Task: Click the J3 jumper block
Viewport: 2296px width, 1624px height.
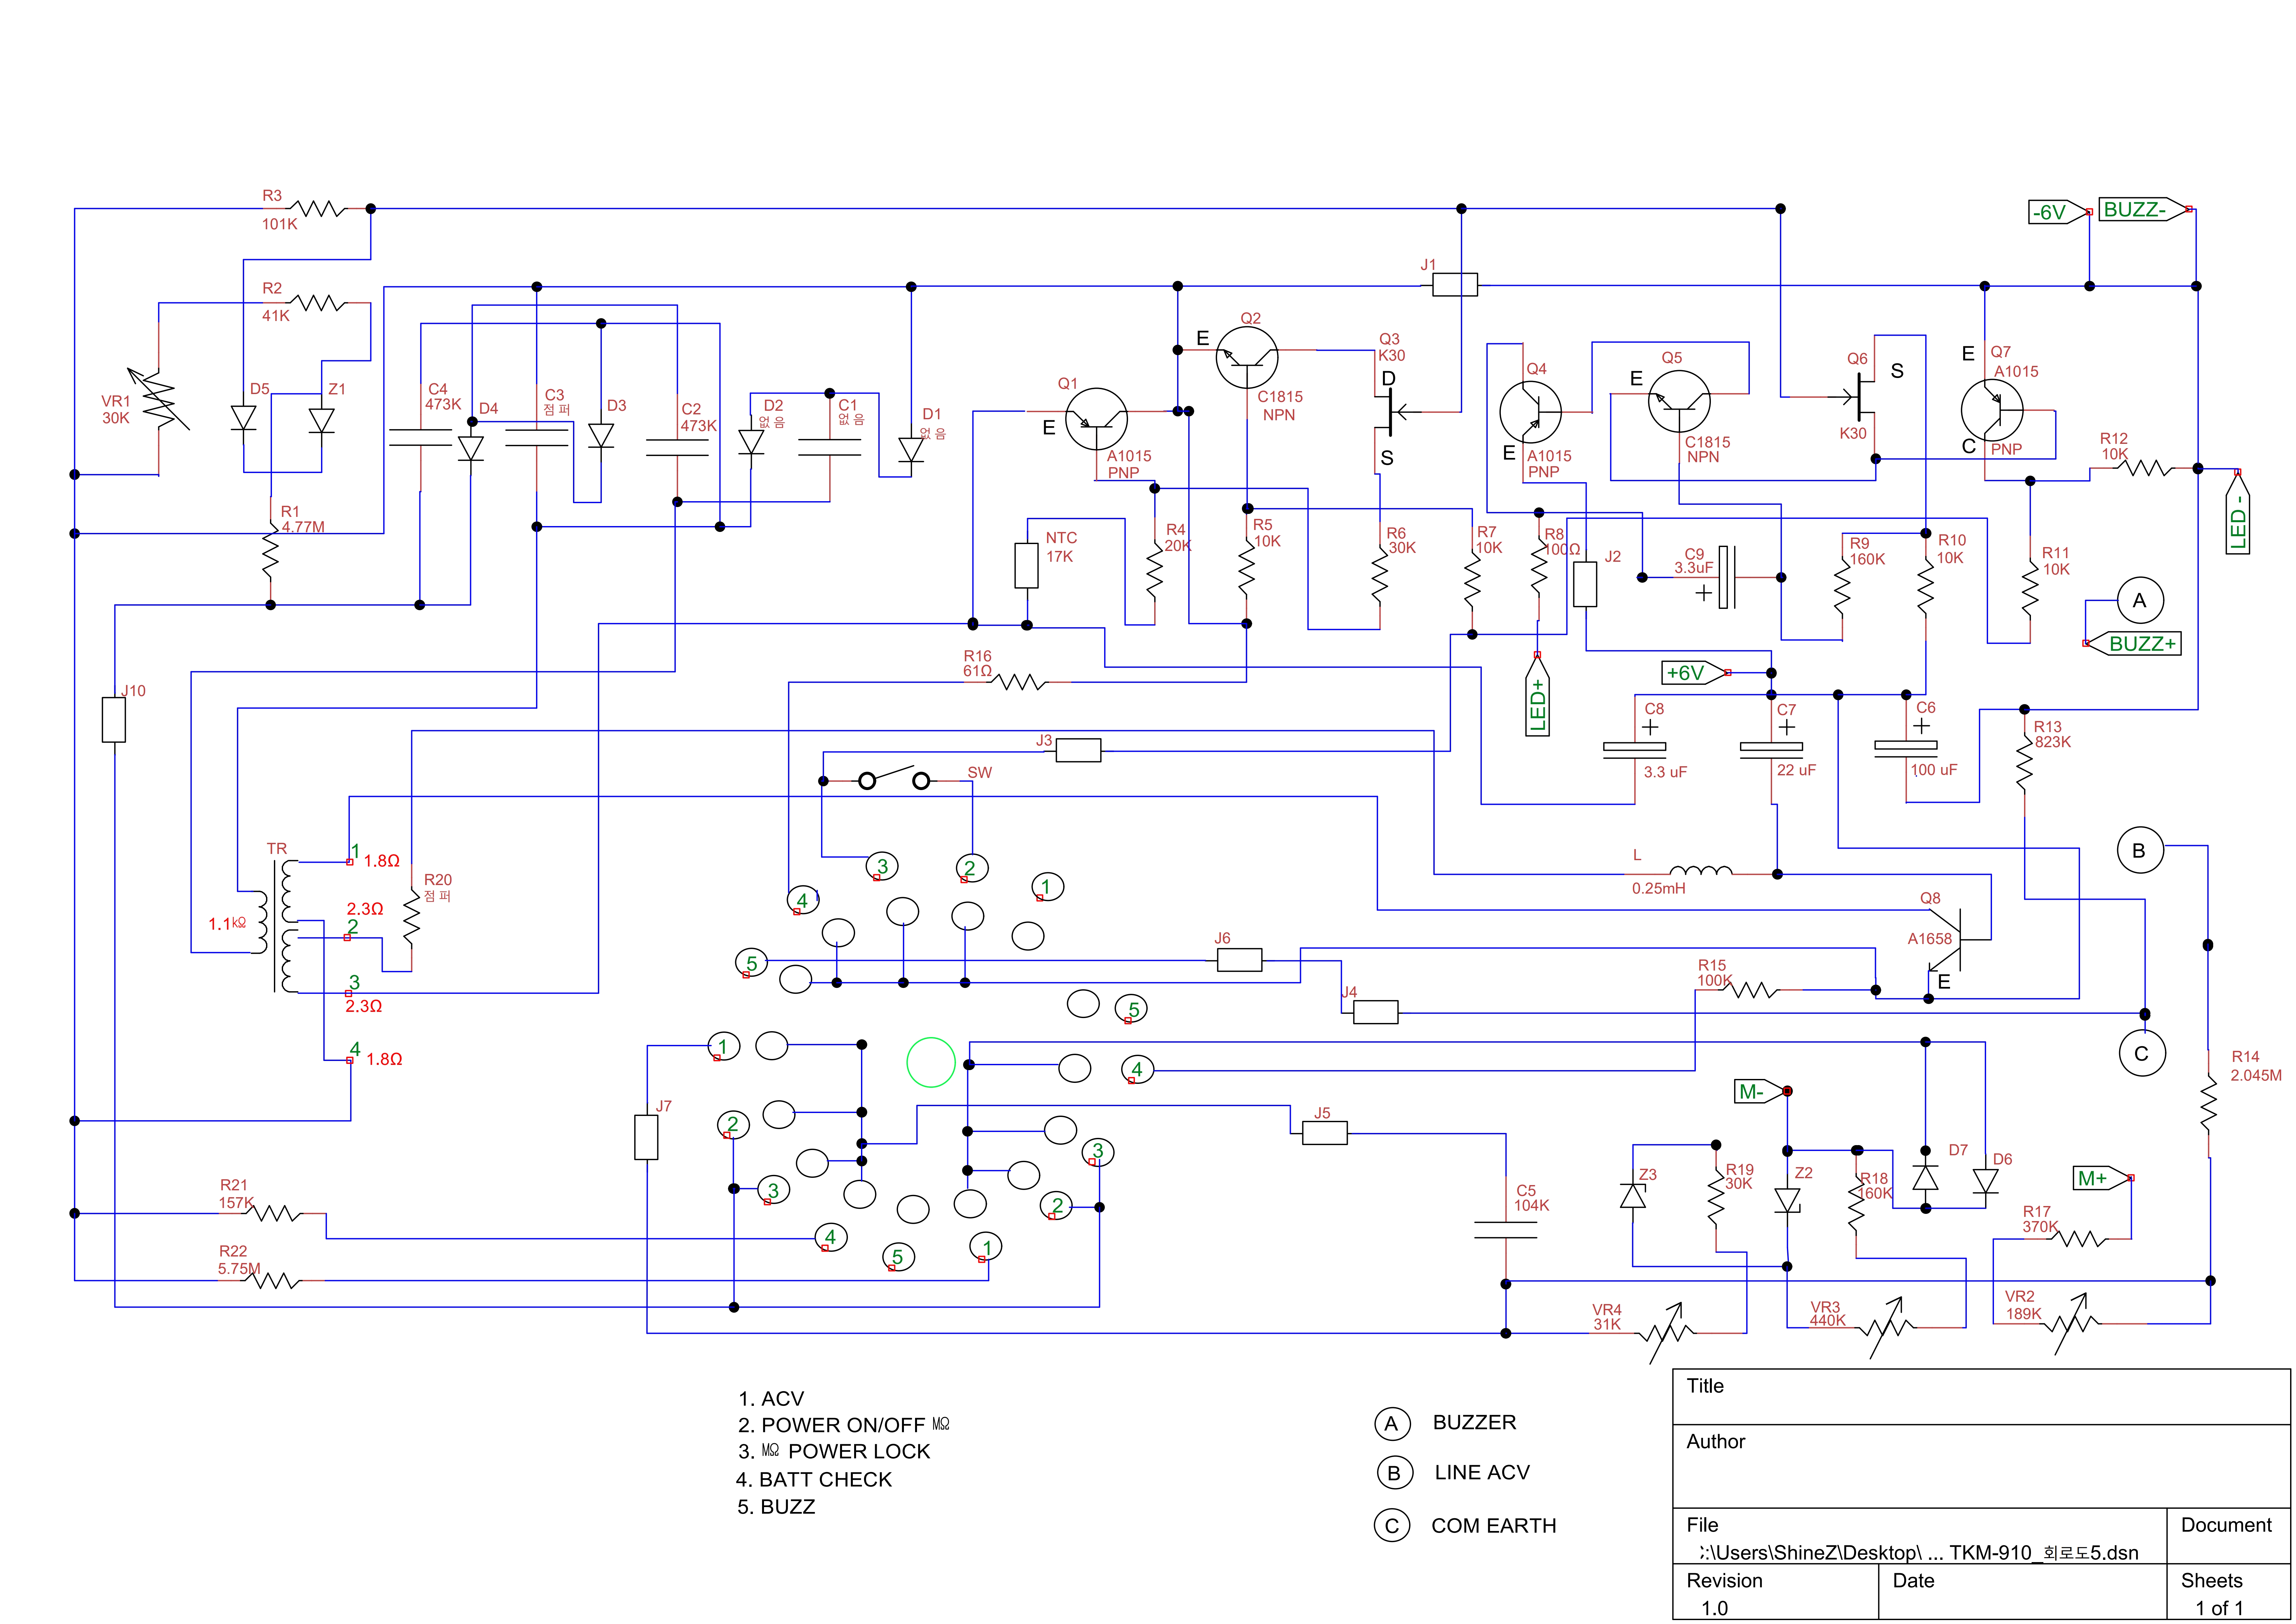Action: tap(1079, 750)
